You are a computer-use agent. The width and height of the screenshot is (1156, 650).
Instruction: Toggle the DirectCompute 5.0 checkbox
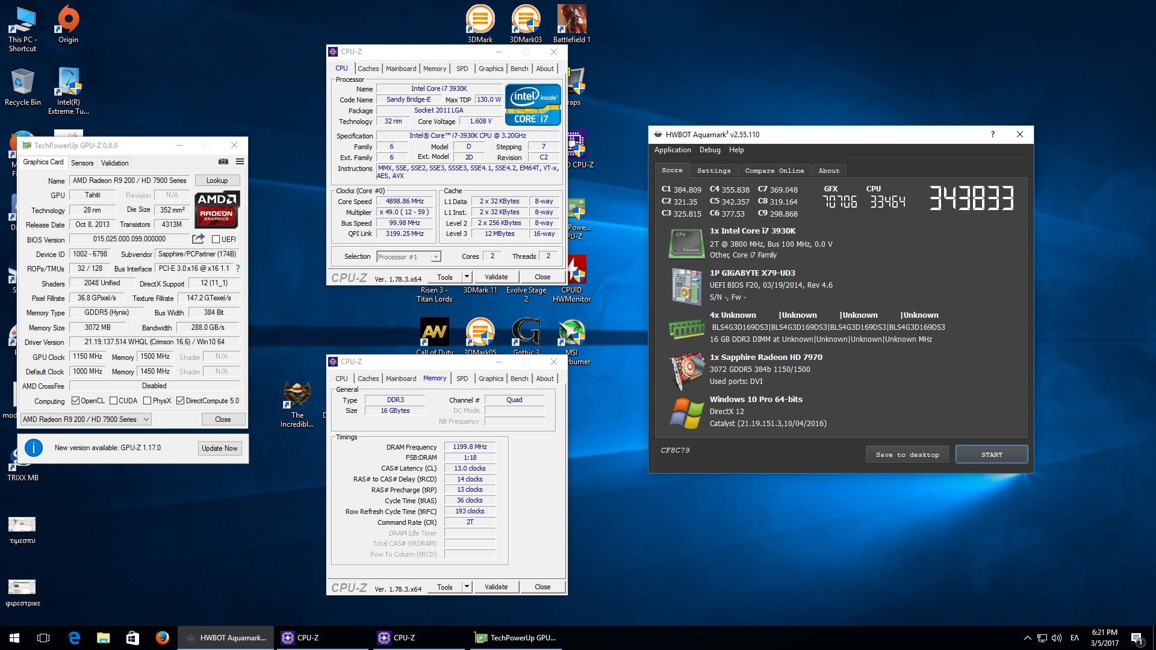[180, 401]
